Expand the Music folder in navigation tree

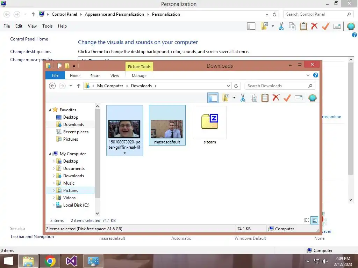pyautogui.click(x=53, y=183)
